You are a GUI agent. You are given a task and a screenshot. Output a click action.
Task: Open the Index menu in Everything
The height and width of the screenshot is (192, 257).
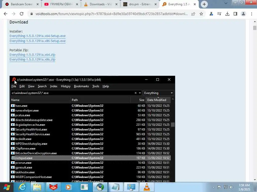(x=54, y=86)
